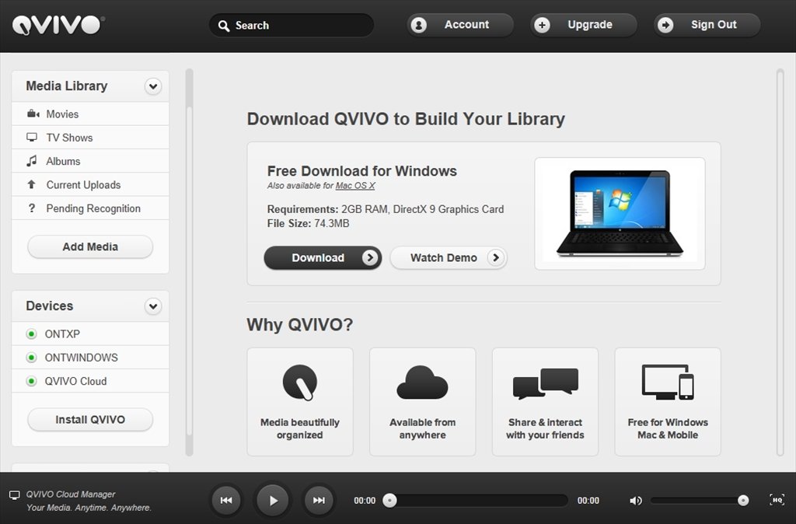Start playback with the play button
Screen dimensions: 796x524
273,501
